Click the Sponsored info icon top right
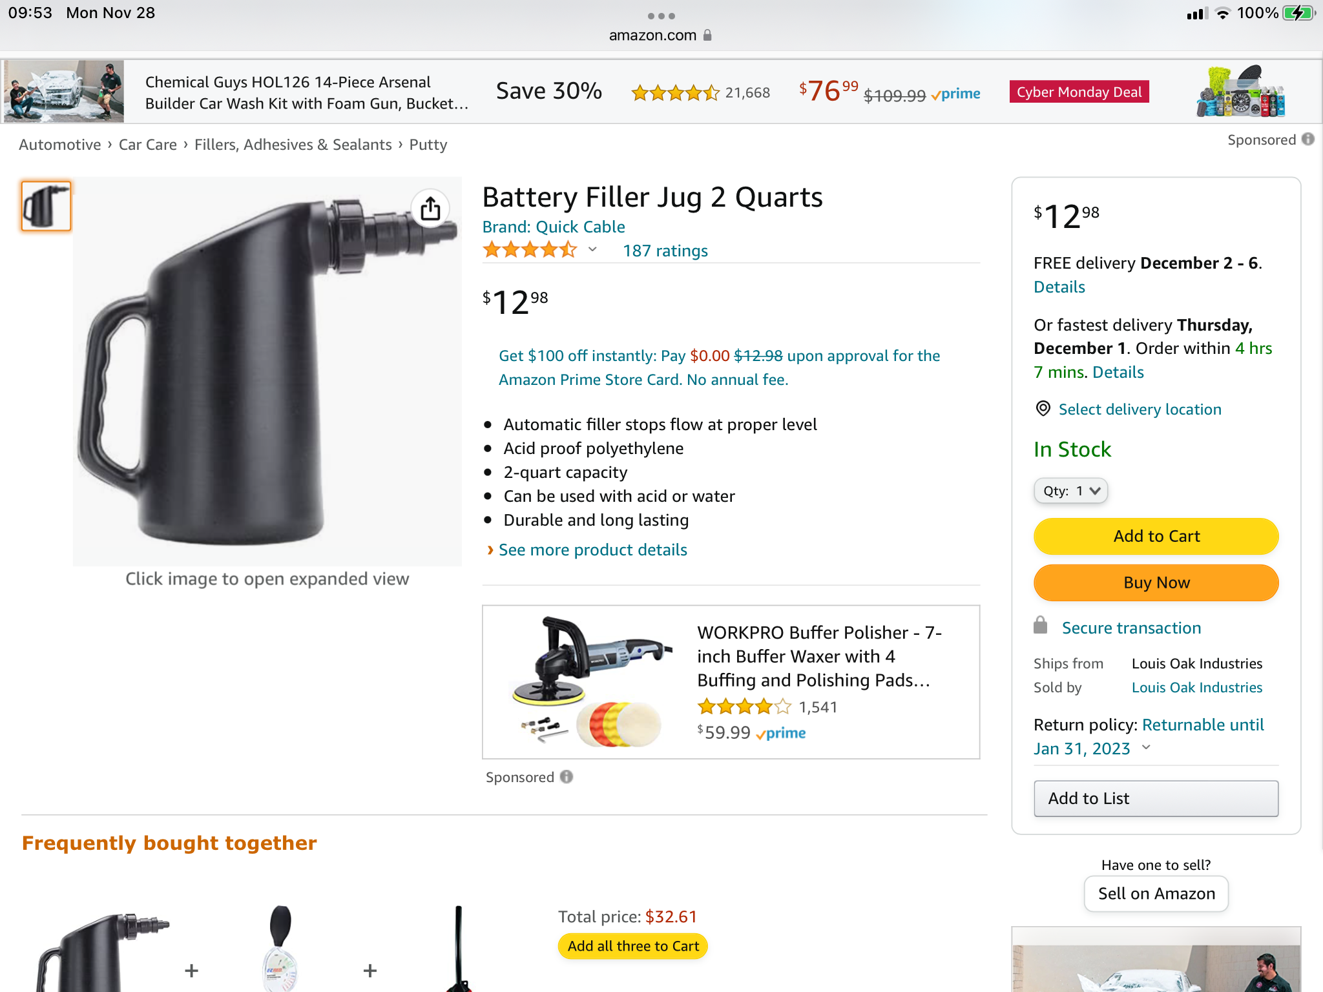 (x=1308, y=139)
